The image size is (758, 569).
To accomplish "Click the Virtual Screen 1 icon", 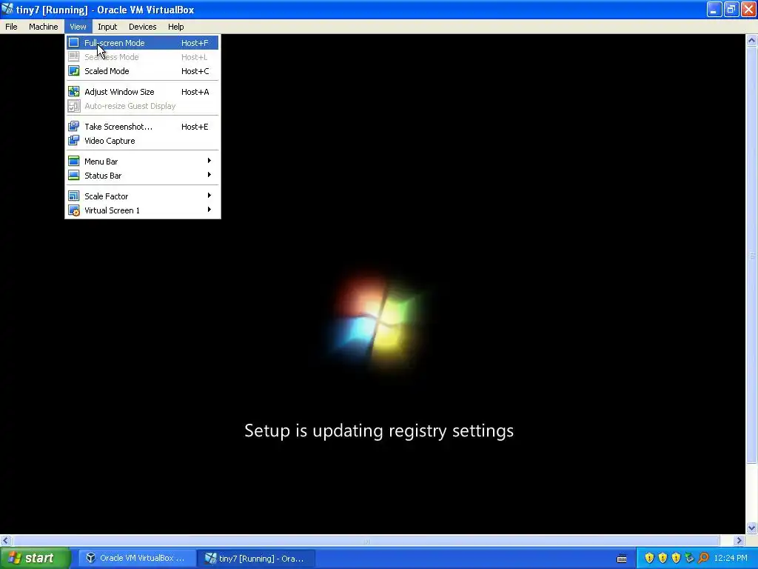I will click(x=73, y=210).
